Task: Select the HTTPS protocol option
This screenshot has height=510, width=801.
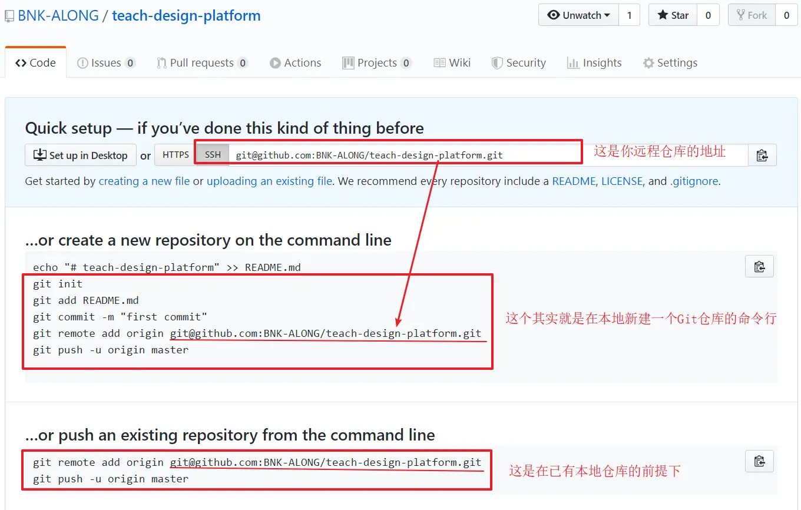Action: [x=176, y=155]
